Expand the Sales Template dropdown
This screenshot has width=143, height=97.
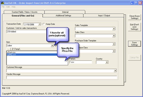(x=114, y=29)
